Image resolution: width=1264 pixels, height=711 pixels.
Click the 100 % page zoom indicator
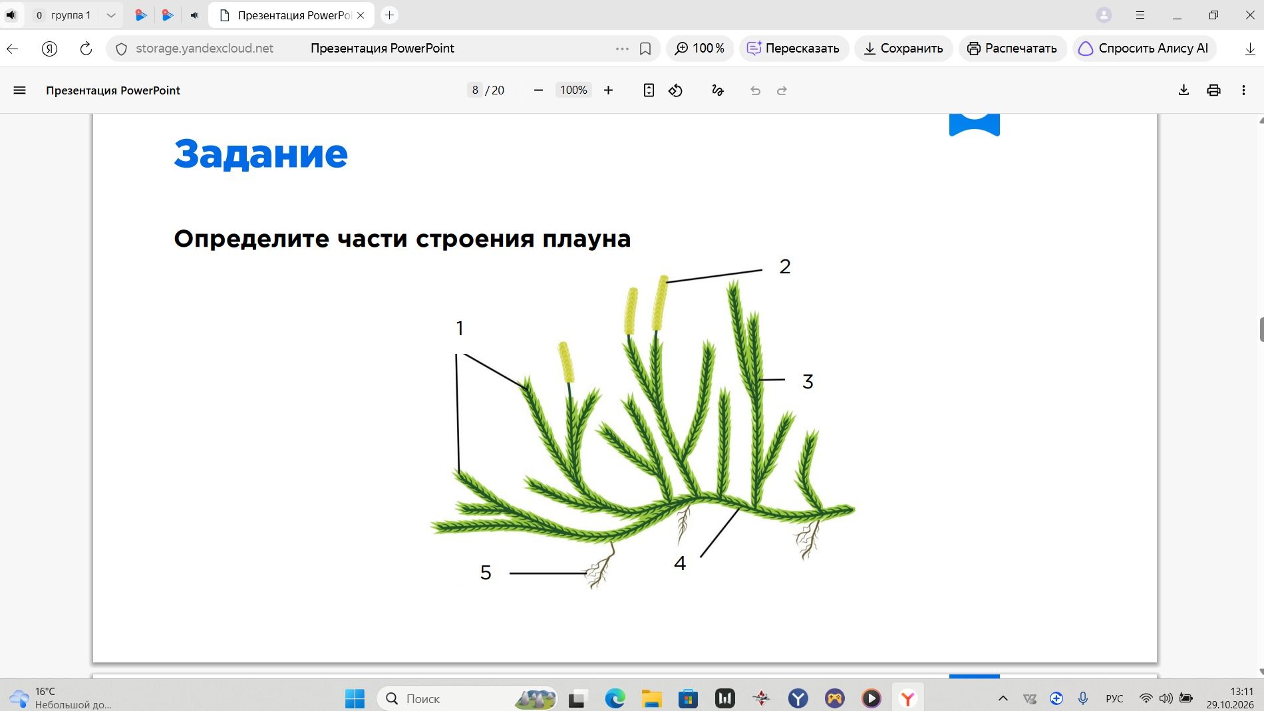click(700, 49)
